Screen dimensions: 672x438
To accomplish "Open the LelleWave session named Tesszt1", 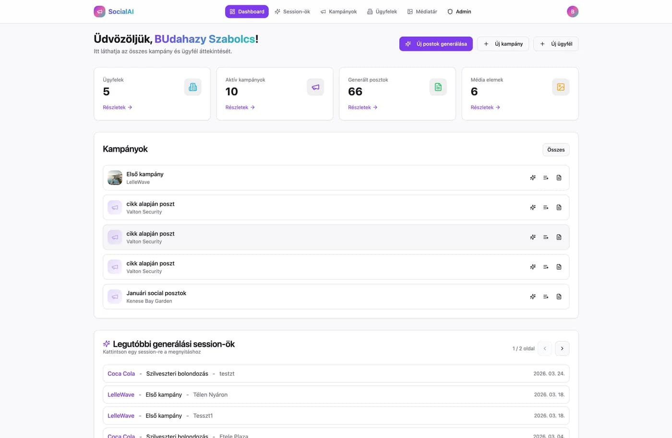I will pos(336,416).
